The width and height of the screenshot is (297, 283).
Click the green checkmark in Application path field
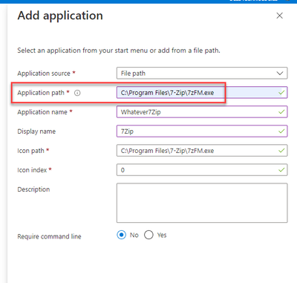pyautogui.click(x=281, y=93)
